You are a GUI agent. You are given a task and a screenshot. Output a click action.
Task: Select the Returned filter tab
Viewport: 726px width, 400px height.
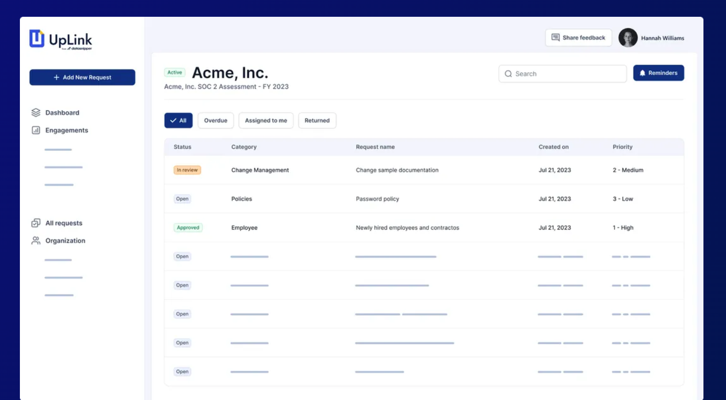pos(317,121)
